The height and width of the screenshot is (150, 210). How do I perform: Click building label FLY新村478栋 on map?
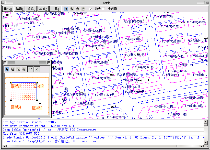coord(164,16)
